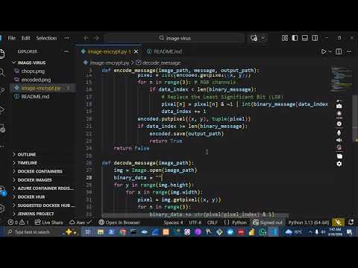Click the webcam icon on recorder toolbar
Viewport: 358px width, 268px height.
point(339,147)
